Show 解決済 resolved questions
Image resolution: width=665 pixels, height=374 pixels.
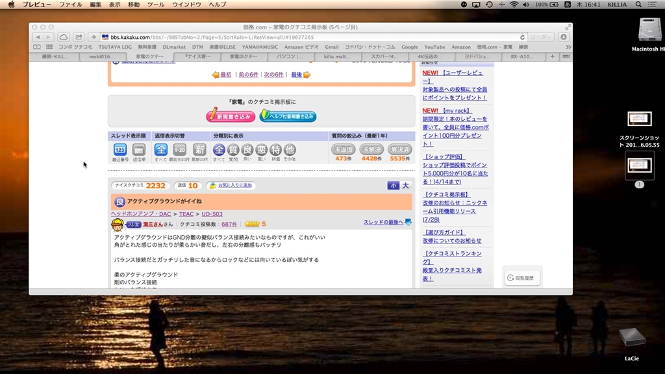pyautogui.click(x=399, y=149)
